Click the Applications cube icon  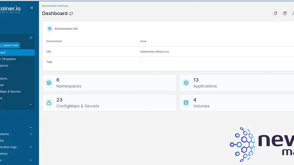pos(186,83)
